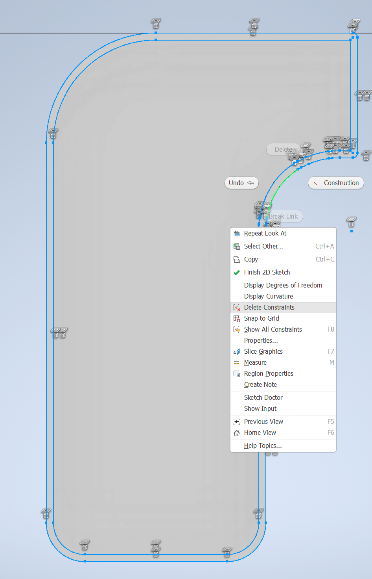Click Repeat Look At icon
Viewport: 372px width, 579px height.
point(237,234)
